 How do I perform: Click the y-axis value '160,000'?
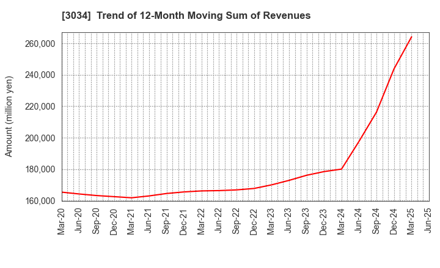[x=40, y=201]
